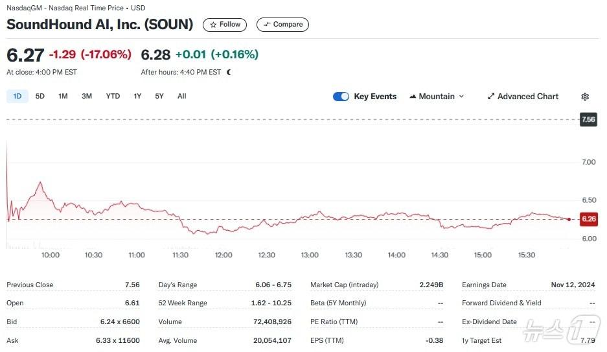Select the 1D time range tab
The width and height of the screenshot is (607, 352).
(17, 96)
